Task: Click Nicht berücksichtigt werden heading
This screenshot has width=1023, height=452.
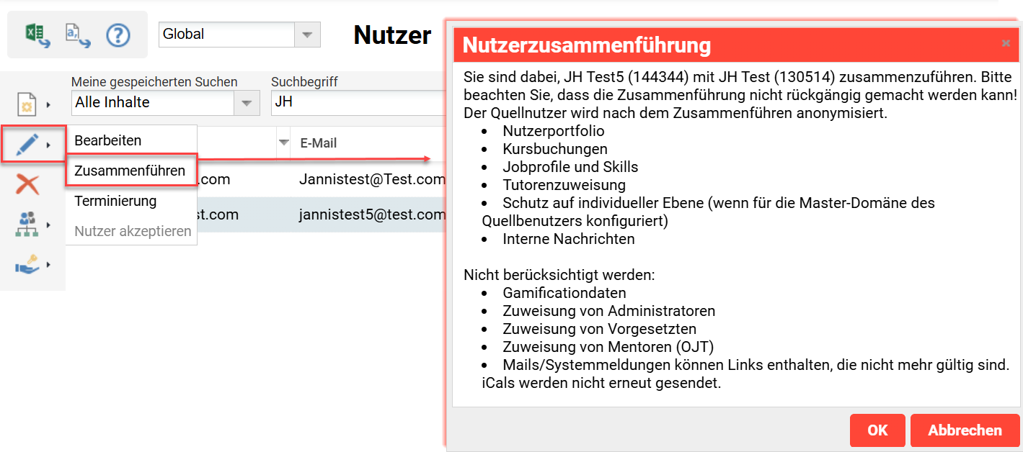Action: (x=559, y=275)
